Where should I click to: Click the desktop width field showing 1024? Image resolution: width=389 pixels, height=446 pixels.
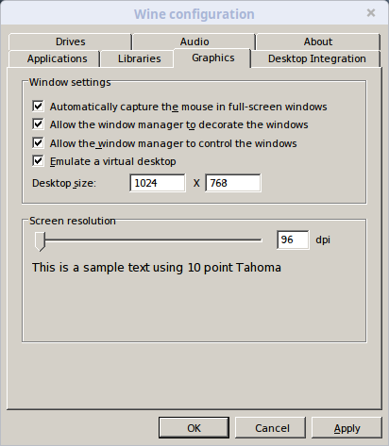tap(158, 183)
